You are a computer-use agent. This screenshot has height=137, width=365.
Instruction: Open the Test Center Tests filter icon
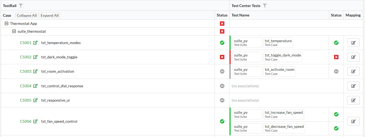pyautogui.click(x=265, y=6)
